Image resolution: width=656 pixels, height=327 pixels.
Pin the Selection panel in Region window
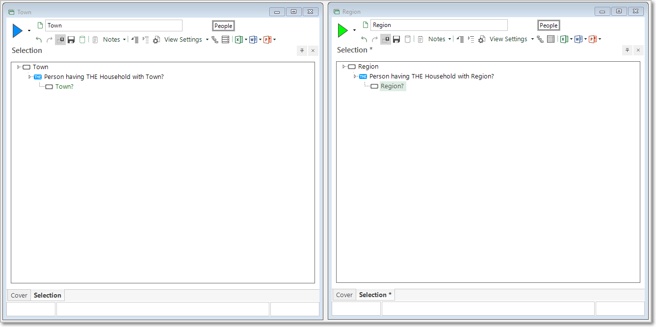628,50
